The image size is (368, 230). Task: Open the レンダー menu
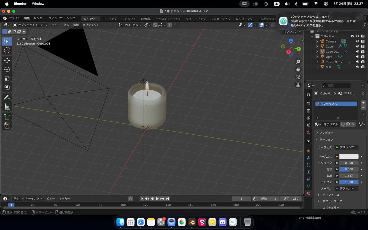pos(39,18)
